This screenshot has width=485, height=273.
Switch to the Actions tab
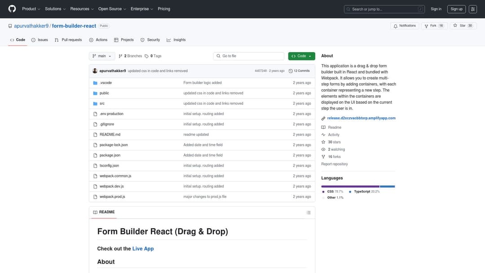(98, 40)
